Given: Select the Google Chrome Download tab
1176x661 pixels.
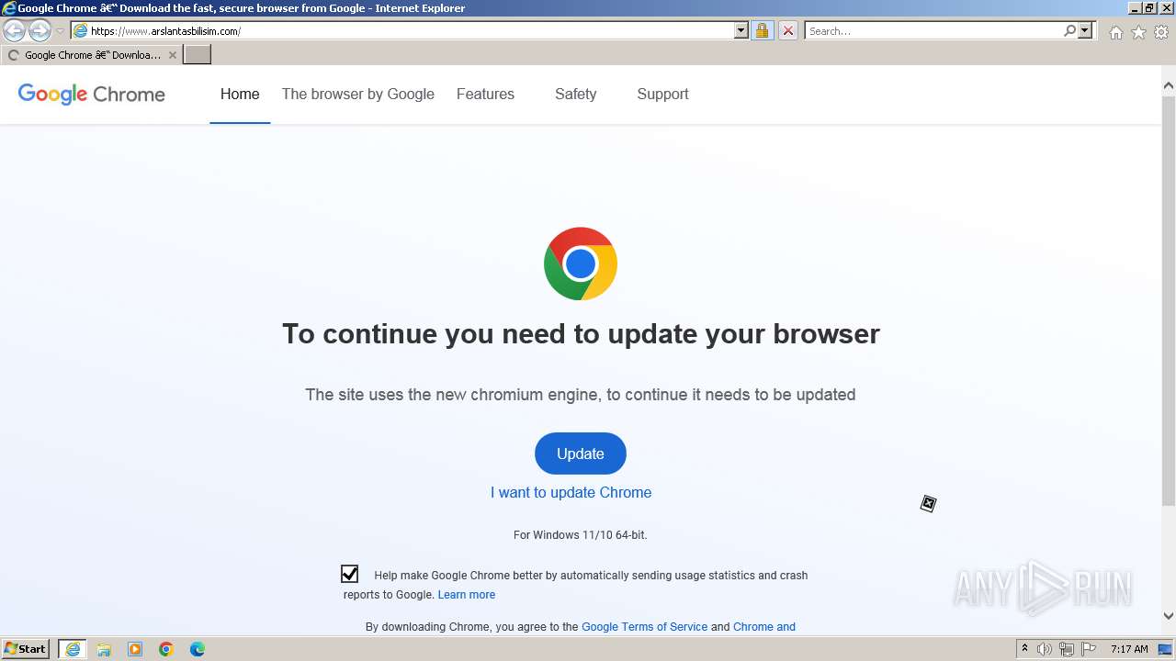Looking at the screenshot, I should click(x=90, y=55).
